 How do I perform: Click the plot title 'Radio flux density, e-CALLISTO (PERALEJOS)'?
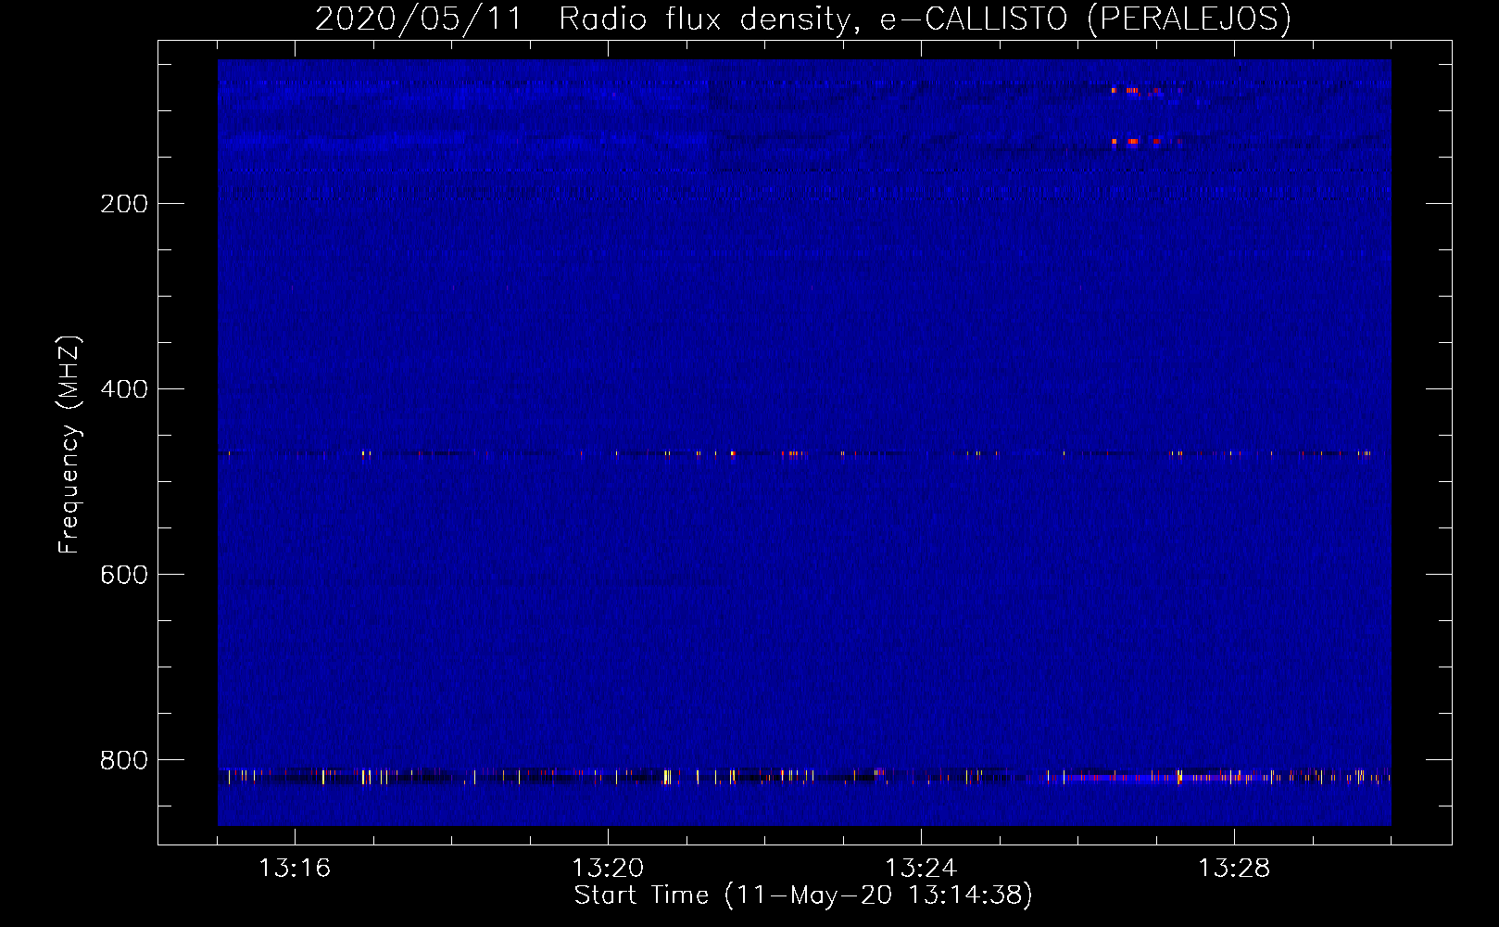pos(925,19)
